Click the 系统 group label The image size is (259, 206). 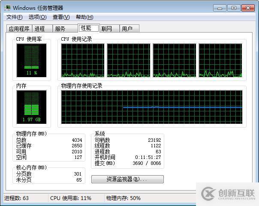[100, 134]
